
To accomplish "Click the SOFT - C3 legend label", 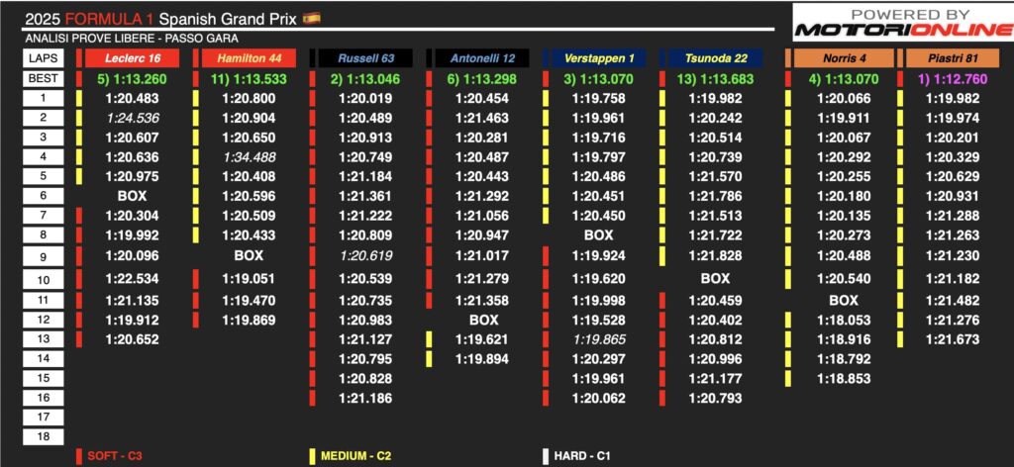I will pos(114,456).
